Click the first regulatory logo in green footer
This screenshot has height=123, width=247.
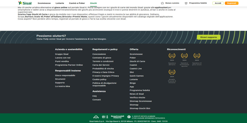point(96,117)
